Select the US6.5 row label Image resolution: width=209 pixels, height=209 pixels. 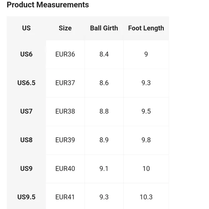[x=26, y=83]
